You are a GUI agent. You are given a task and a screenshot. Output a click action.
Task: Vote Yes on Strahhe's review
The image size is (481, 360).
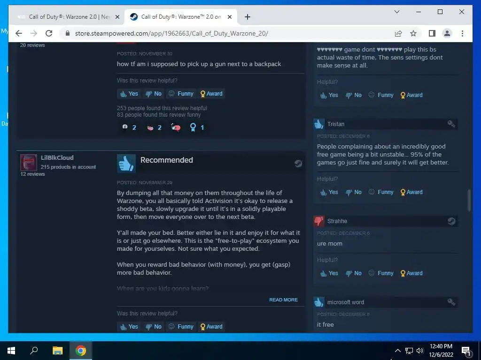[329, 273]
